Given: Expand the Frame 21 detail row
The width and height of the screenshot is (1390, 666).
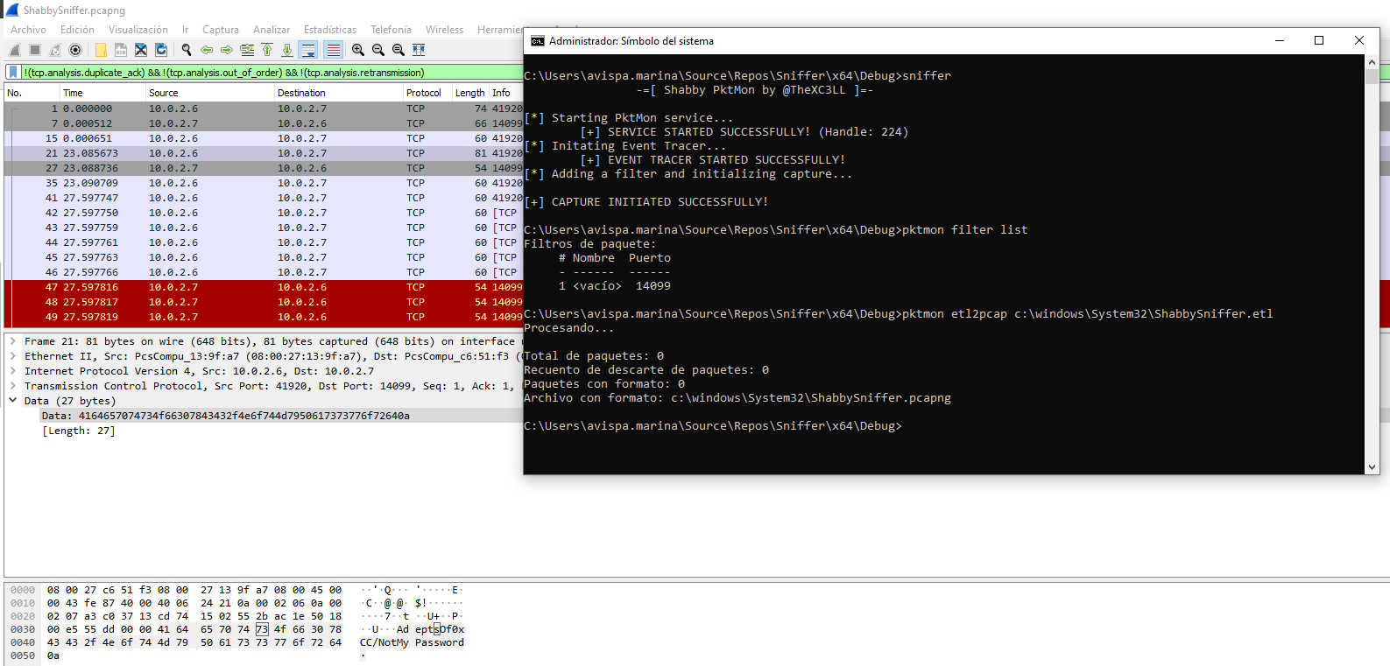Looking at the screenshot, I should tap(13, 341).
